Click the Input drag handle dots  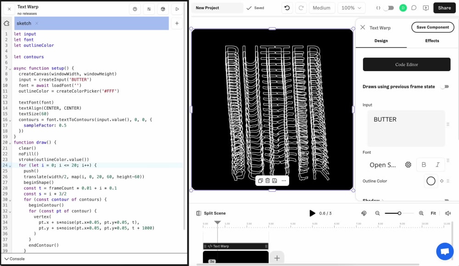tap(448, 124)
